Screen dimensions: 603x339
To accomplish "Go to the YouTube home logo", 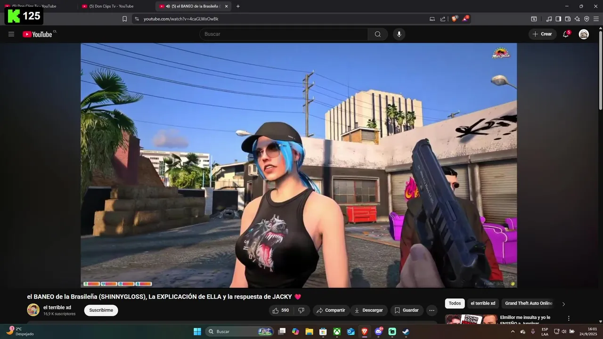I will click(x=38, y=34).
